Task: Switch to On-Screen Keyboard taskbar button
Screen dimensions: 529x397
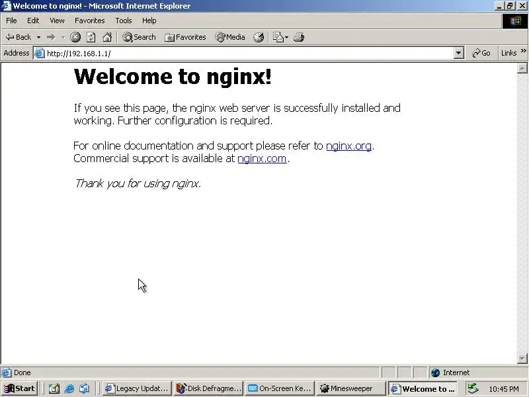Action: (280, 388)
